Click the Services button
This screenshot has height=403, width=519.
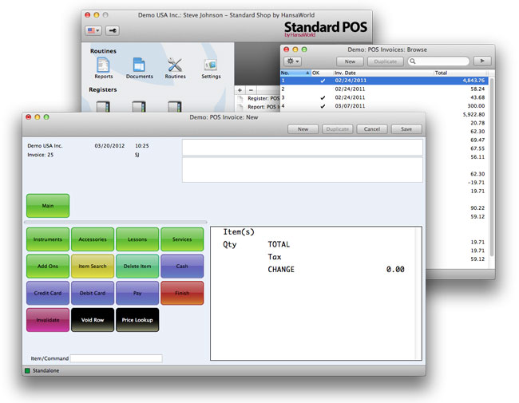point(182,239)
